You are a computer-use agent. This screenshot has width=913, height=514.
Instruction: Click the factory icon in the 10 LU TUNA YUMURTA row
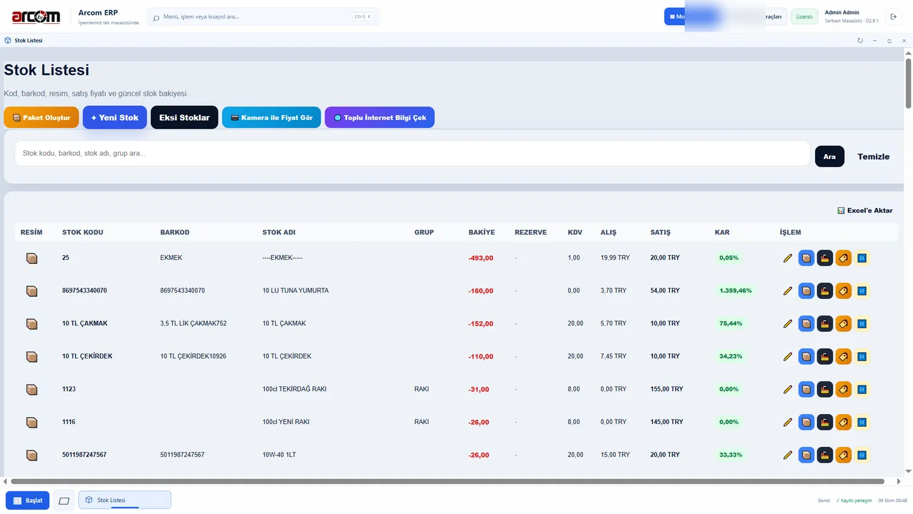click(825, 291)
